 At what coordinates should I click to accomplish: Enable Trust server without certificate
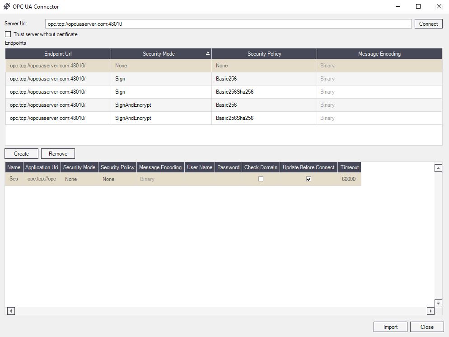click(7, 34)
